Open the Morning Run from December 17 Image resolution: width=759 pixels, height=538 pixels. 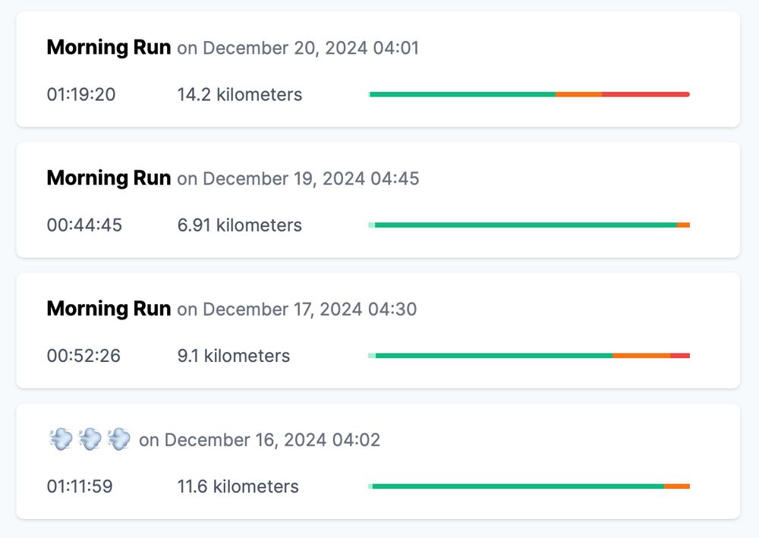click(x=109, y=308)
